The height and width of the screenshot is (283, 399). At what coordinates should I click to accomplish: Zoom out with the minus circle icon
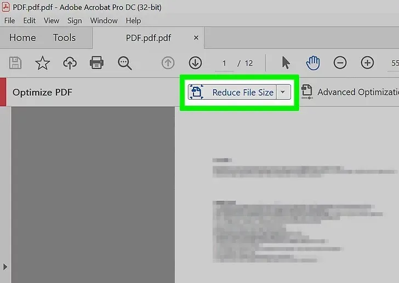coord(340,63)
